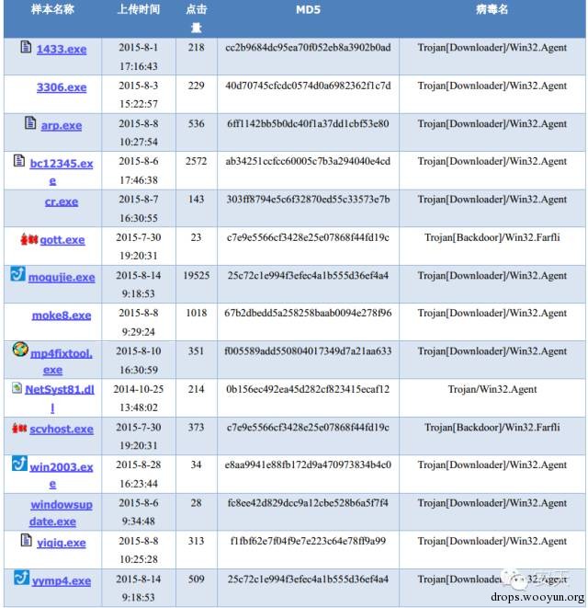Click the document icon beside yiqiq.exe
Image resolution: width=588 pixels, height=608 pixels.
[x=26, y=540]
